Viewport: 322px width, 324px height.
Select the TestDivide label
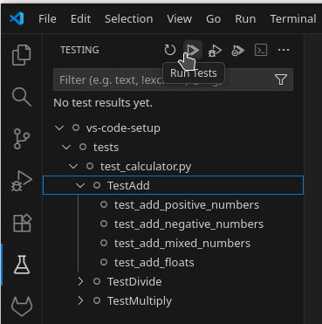pyautogui.click(x=134, y=281)
